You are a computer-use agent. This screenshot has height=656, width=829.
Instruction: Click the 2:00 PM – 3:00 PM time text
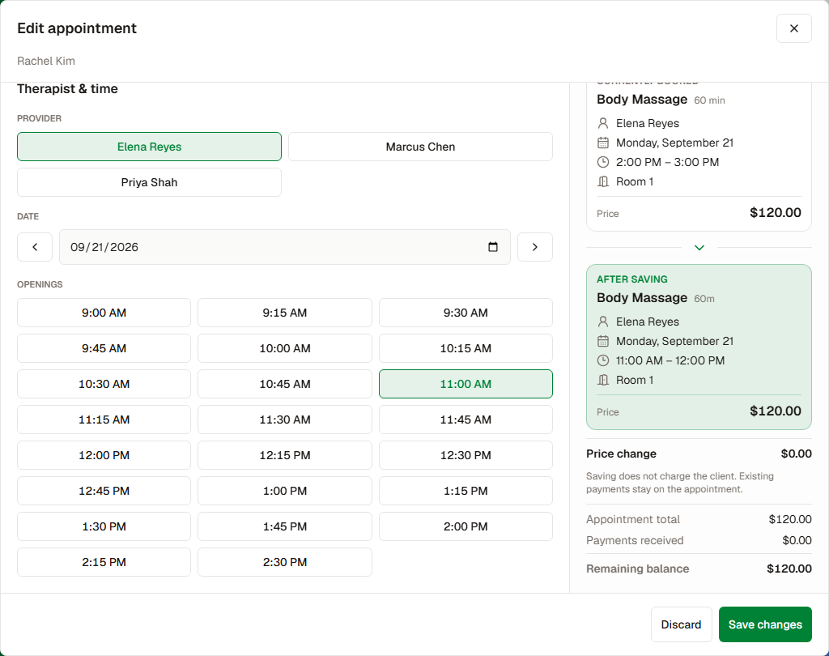coord(667,163)
